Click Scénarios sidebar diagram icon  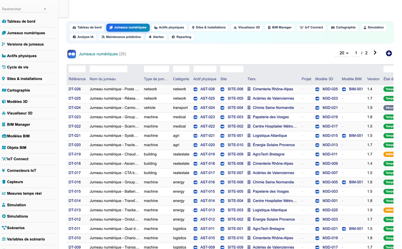pyautogui.click(x=4, y=228)
